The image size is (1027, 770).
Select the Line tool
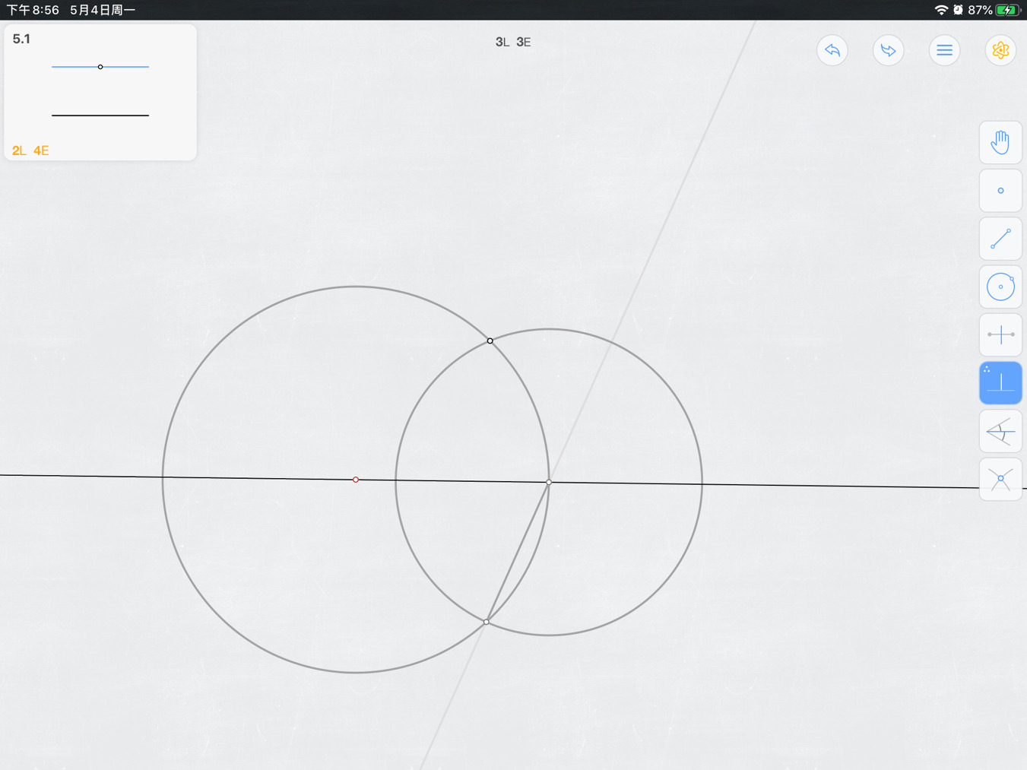point(1000,239)
